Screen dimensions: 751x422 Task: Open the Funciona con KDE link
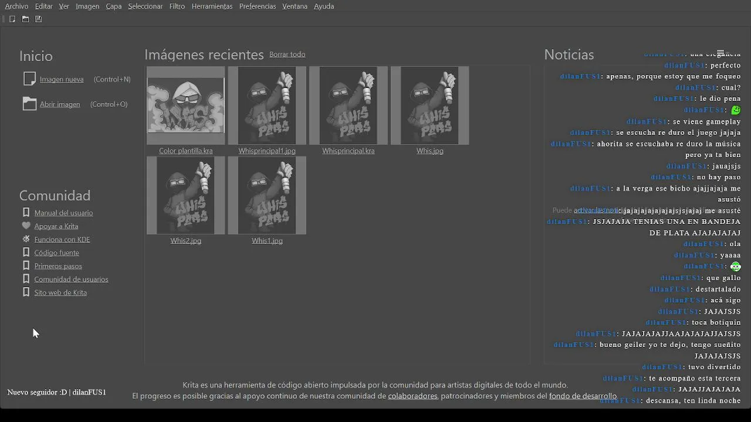pos(62,239)
